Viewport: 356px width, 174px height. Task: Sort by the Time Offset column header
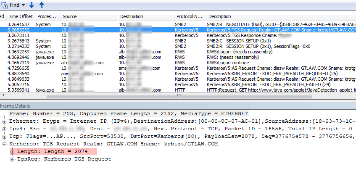coord(21,16)
